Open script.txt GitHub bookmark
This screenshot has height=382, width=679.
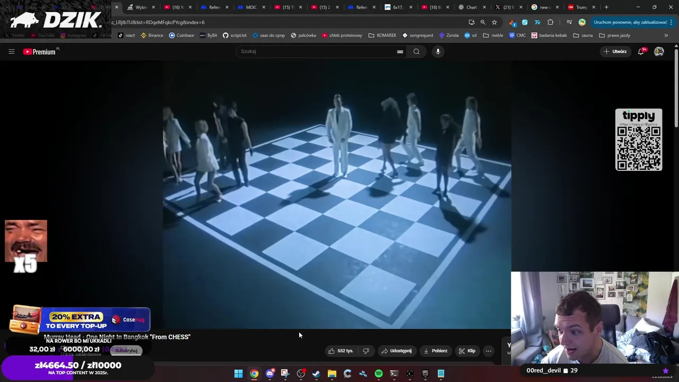(x=234, y=36)
